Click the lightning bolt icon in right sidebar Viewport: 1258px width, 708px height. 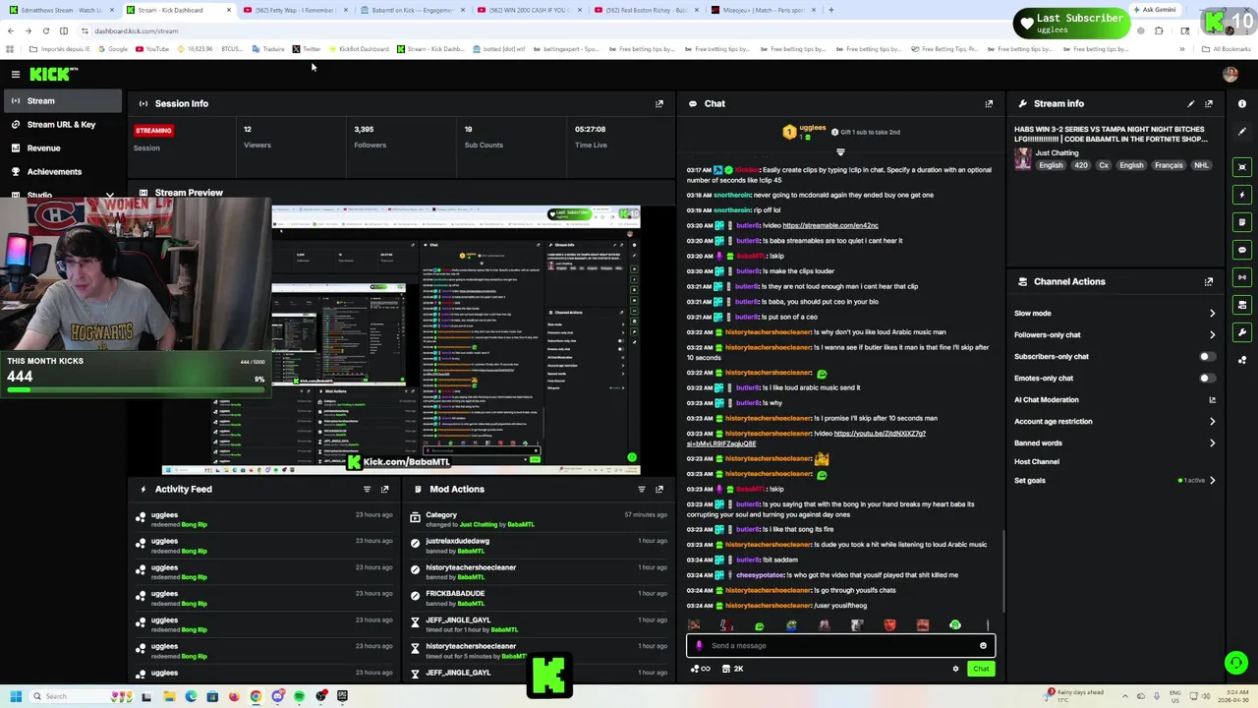click(x=1242, y=195)
